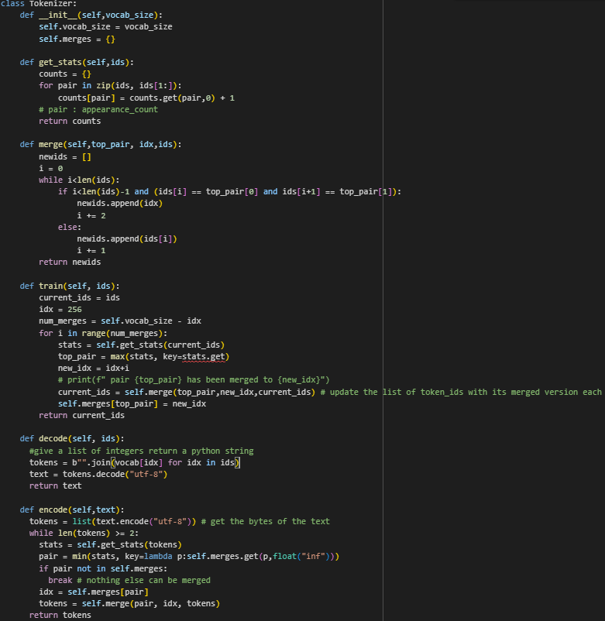
Task: Click the 'return text' line
Action: pyautogui.click(x=56, y=486)
